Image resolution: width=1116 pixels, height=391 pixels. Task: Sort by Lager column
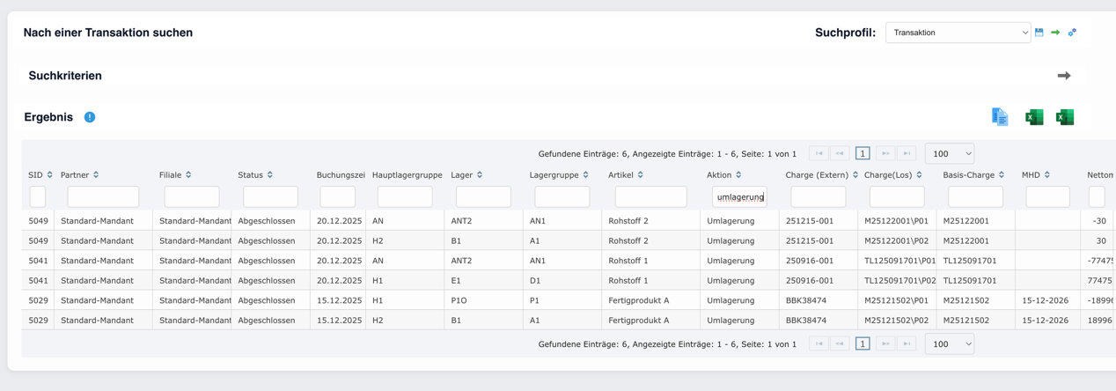pos(480,175)
